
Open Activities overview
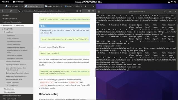[x=6, y=2]
